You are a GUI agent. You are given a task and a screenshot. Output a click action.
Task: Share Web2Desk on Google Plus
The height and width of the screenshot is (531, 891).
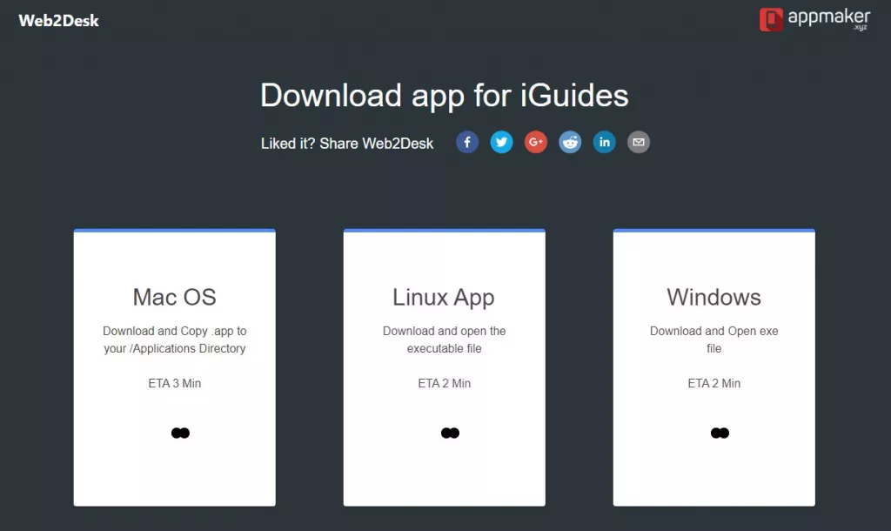click(536, 142)
